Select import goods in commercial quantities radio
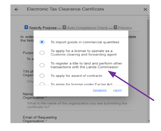Screen dimensions: 161x131 click(42, 42)
